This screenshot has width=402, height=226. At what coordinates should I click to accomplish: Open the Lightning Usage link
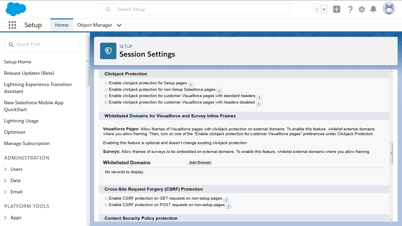point(21,121)
